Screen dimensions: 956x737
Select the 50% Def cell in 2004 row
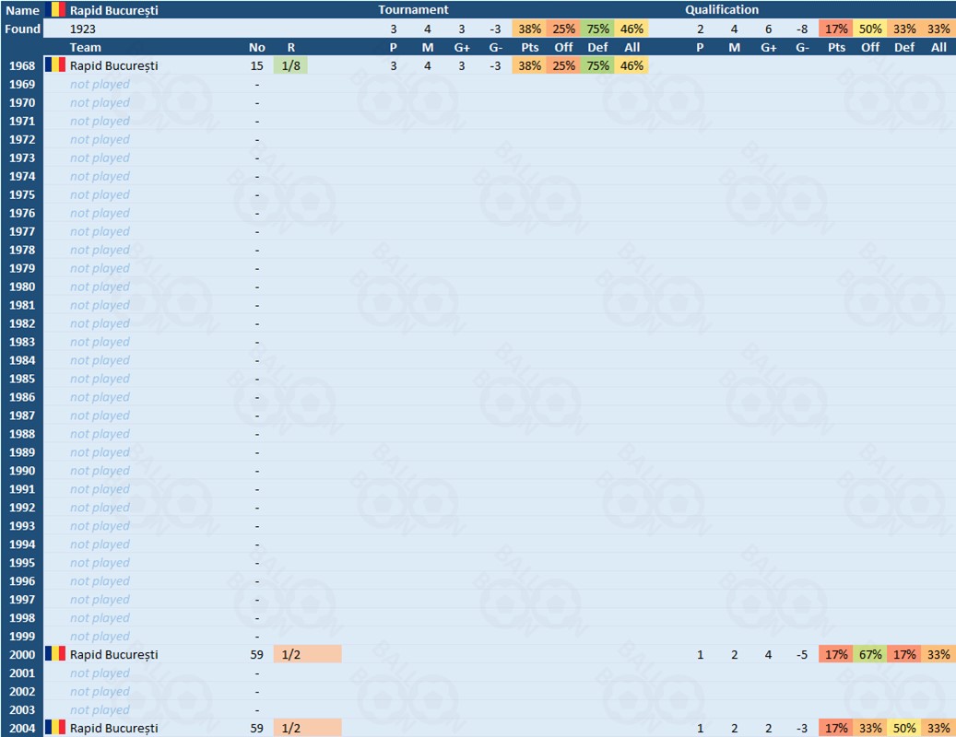[x=904, y=728]
